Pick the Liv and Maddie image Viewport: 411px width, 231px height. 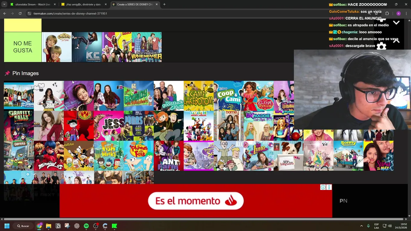258,126
